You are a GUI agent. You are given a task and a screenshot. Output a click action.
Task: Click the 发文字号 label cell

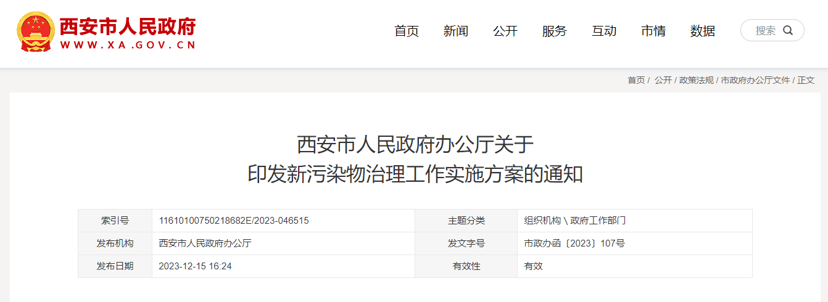466,243
